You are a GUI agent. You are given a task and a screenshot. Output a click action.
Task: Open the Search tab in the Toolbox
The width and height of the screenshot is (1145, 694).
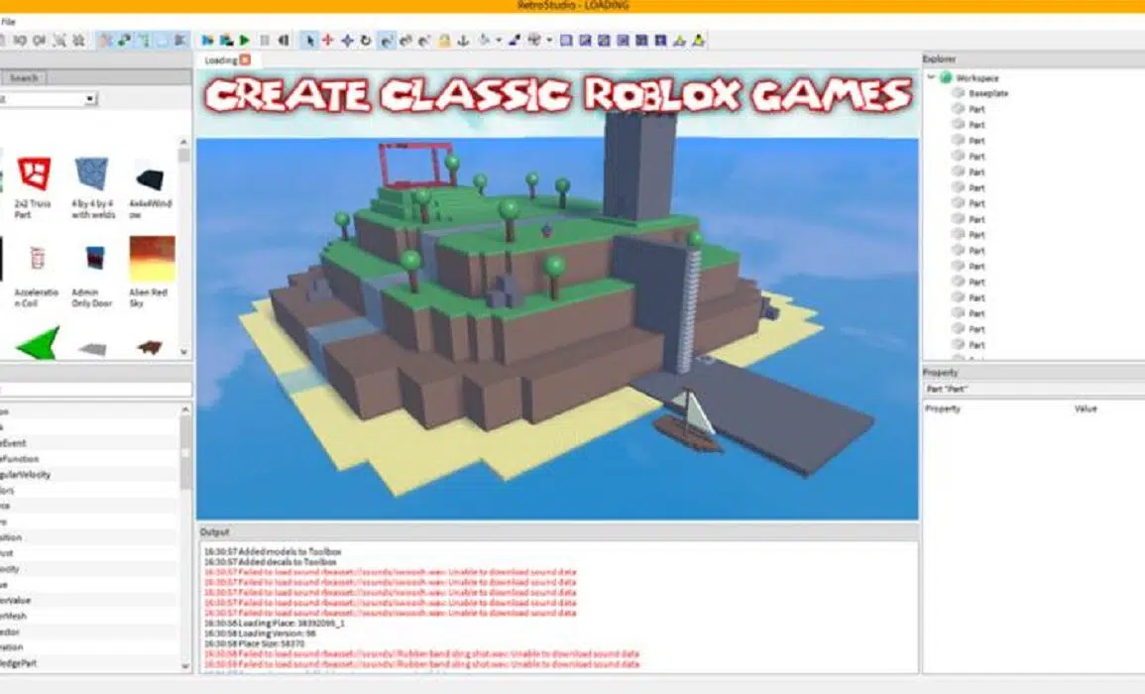24,77
